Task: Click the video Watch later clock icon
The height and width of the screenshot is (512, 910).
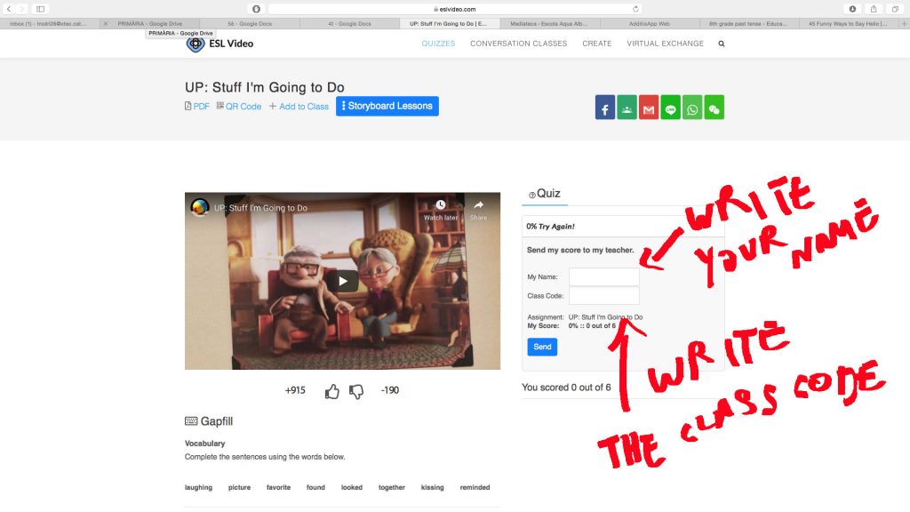Action: [x=440, y=206]
